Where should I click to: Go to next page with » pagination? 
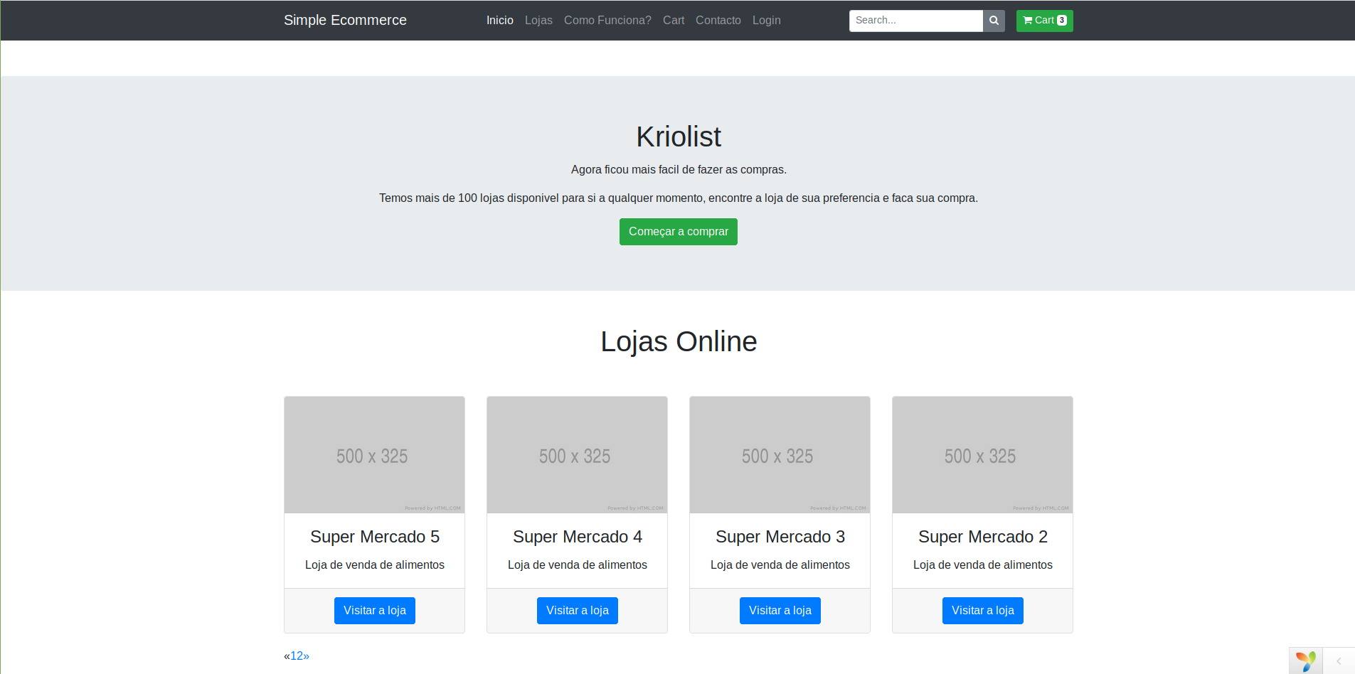click(307, 656)
